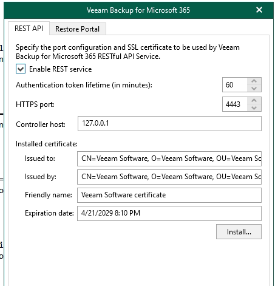The height and width of the screenshot is (286, 278).
Task: Click the Expiration date field
Action: pyautogui.click(x=169, y=213)
